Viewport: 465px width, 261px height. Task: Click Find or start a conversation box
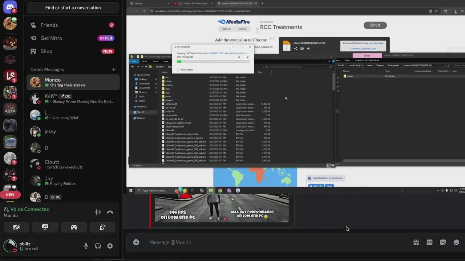73,8
